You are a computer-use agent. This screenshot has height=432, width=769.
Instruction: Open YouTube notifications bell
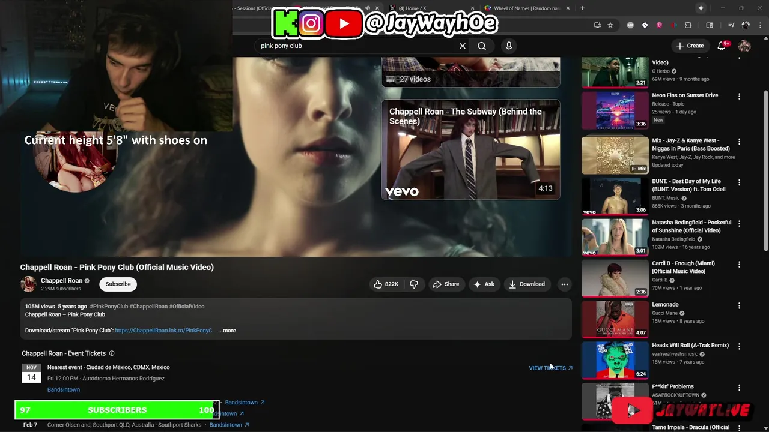coord(722,46)
